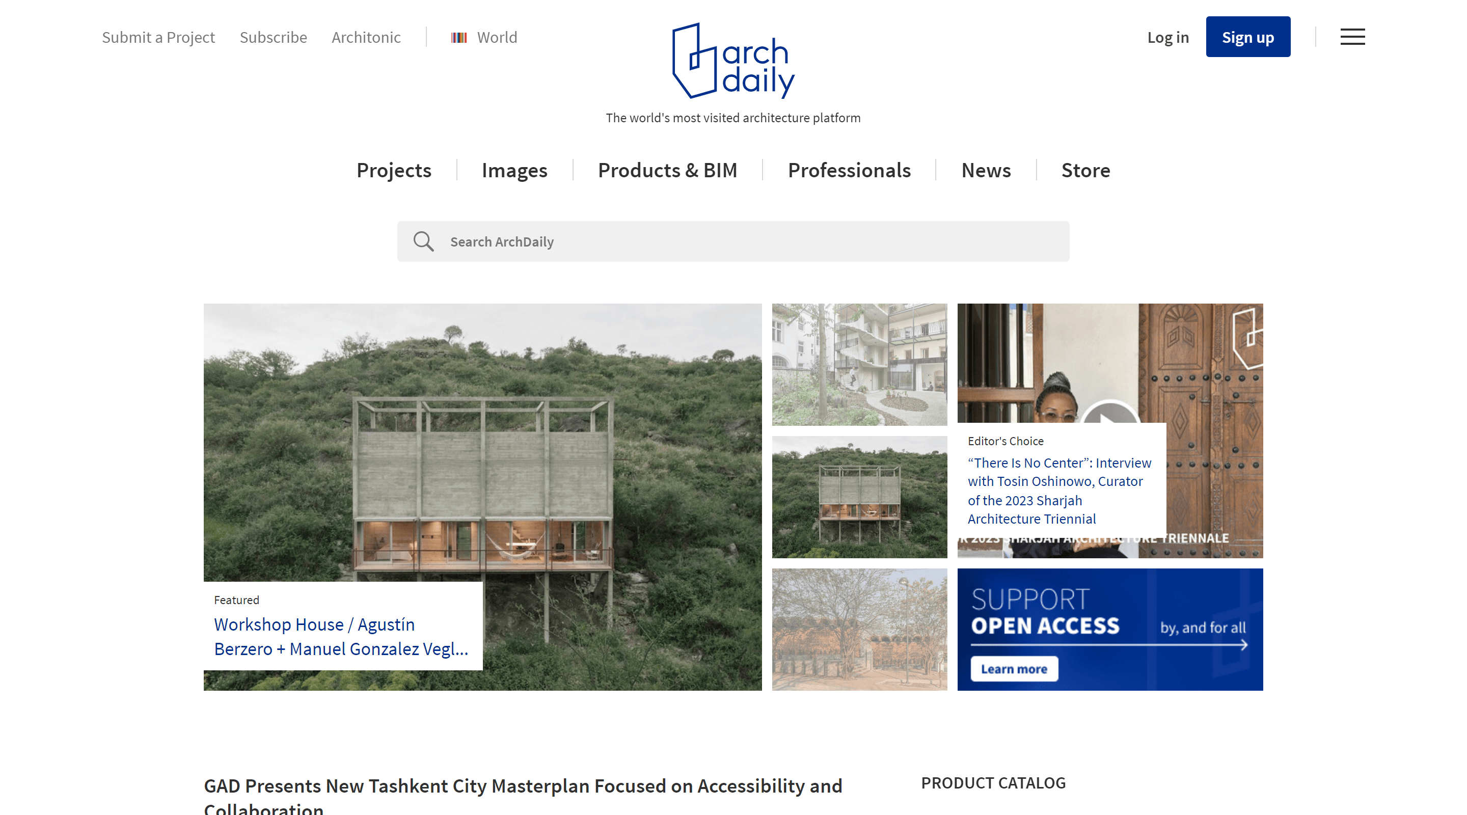Screen dimensions: 1467x815
Task: Click the magnifying glass search icon
Action: point(423,241)
